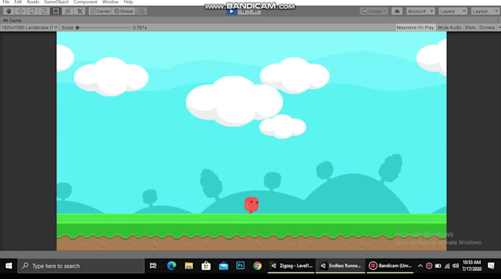Screen dimensions: 501x279
Task: Show hidden system tray icons
Action: [x=420, y=266]
